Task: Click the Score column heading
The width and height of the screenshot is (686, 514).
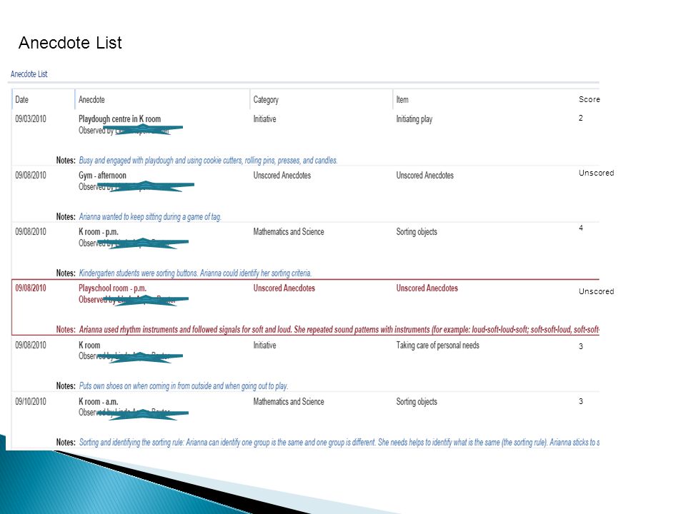Action: [589, 99]
